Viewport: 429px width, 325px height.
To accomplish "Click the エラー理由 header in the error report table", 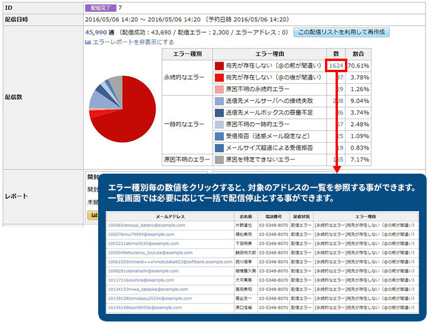I will (270, 54).
